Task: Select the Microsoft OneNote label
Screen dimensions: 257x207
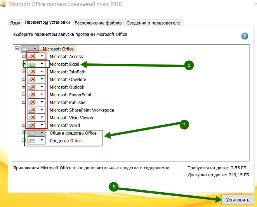Action: (x=68, y=80)
